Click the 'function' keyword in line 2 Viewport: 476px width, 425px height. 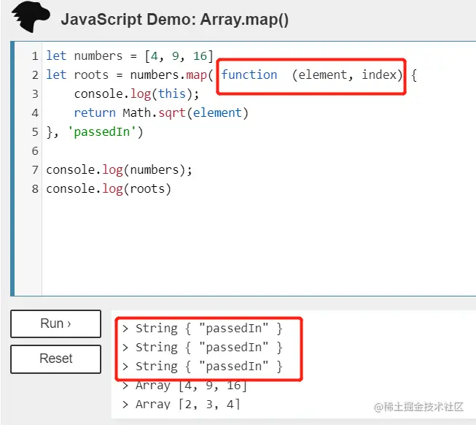click(x=249, y=74)
